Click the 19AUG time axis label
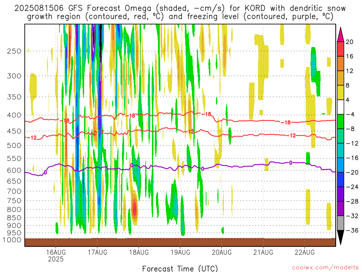 pos(180,252)
